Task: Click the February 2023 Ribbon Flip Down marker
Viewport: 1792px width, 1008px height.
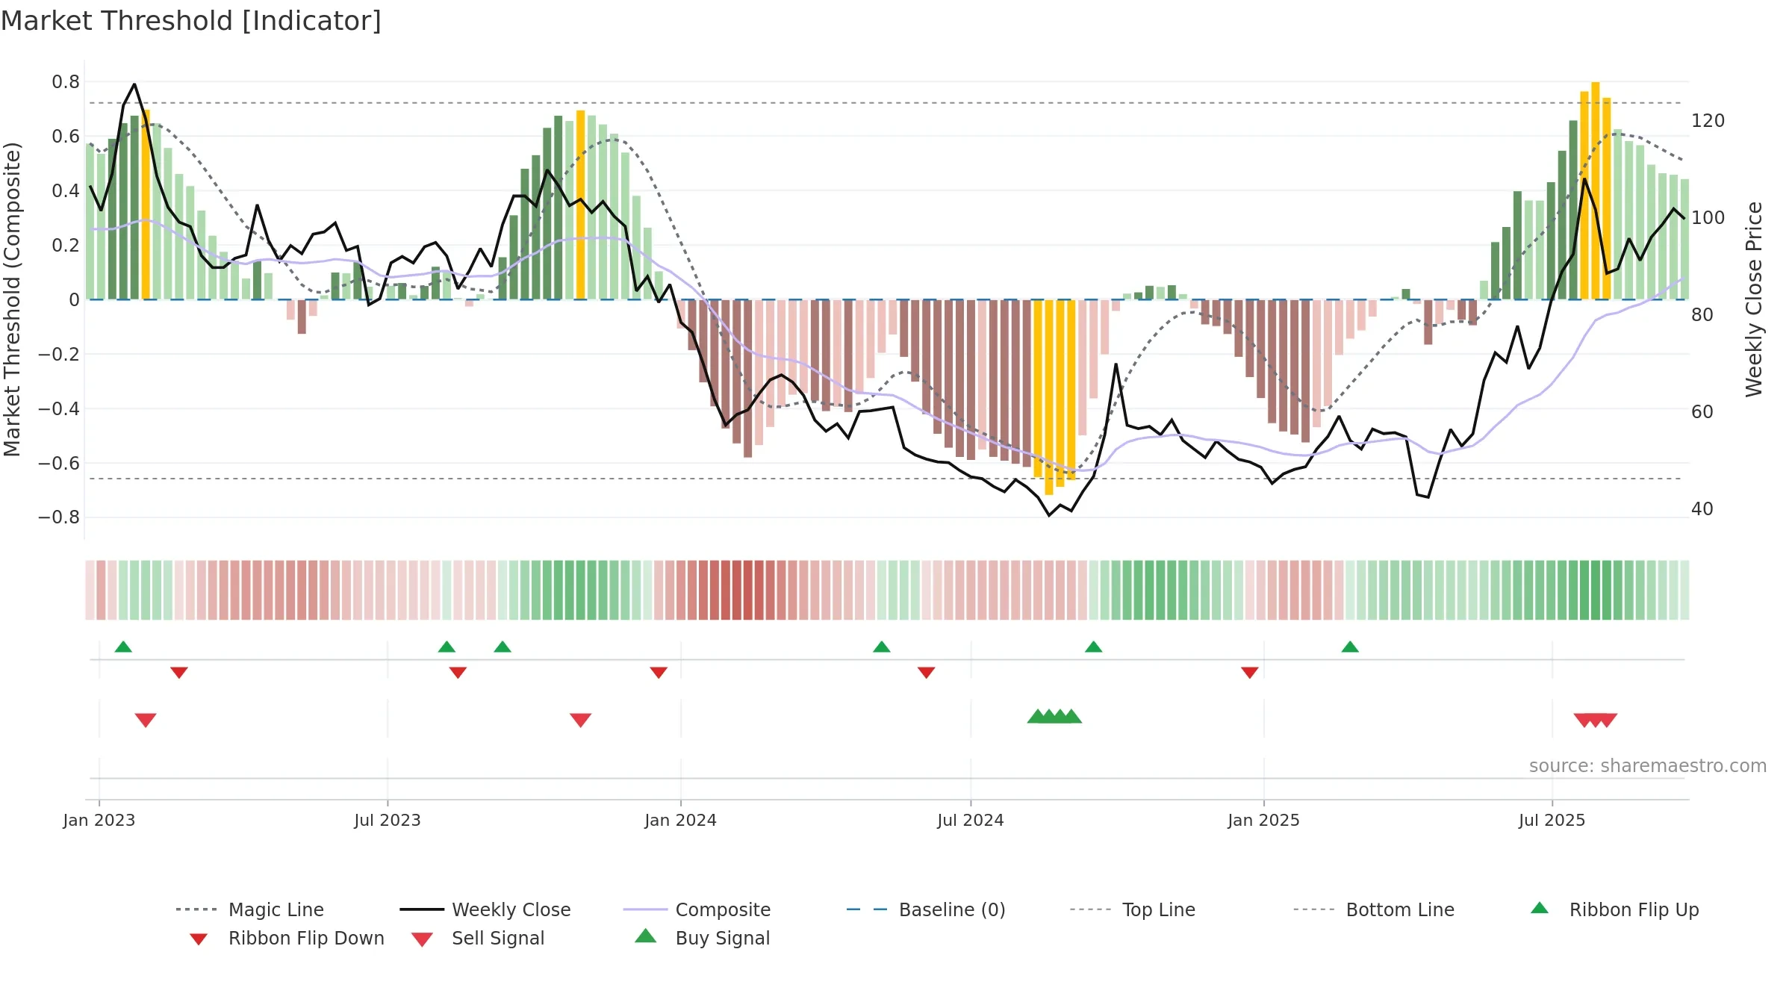Action: click(179, 673)
